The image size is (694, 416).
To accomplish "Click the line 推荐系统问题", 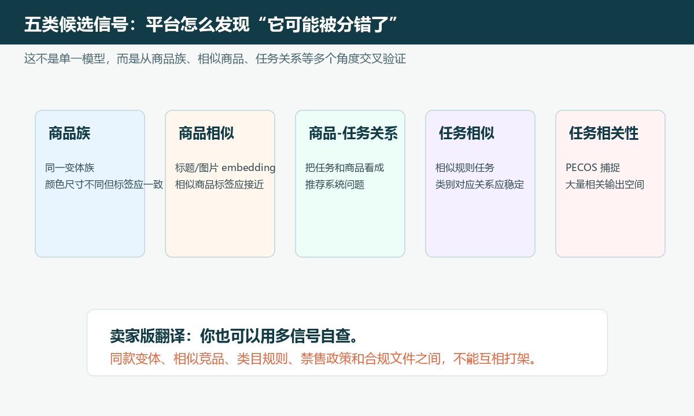I will (335, 185).
